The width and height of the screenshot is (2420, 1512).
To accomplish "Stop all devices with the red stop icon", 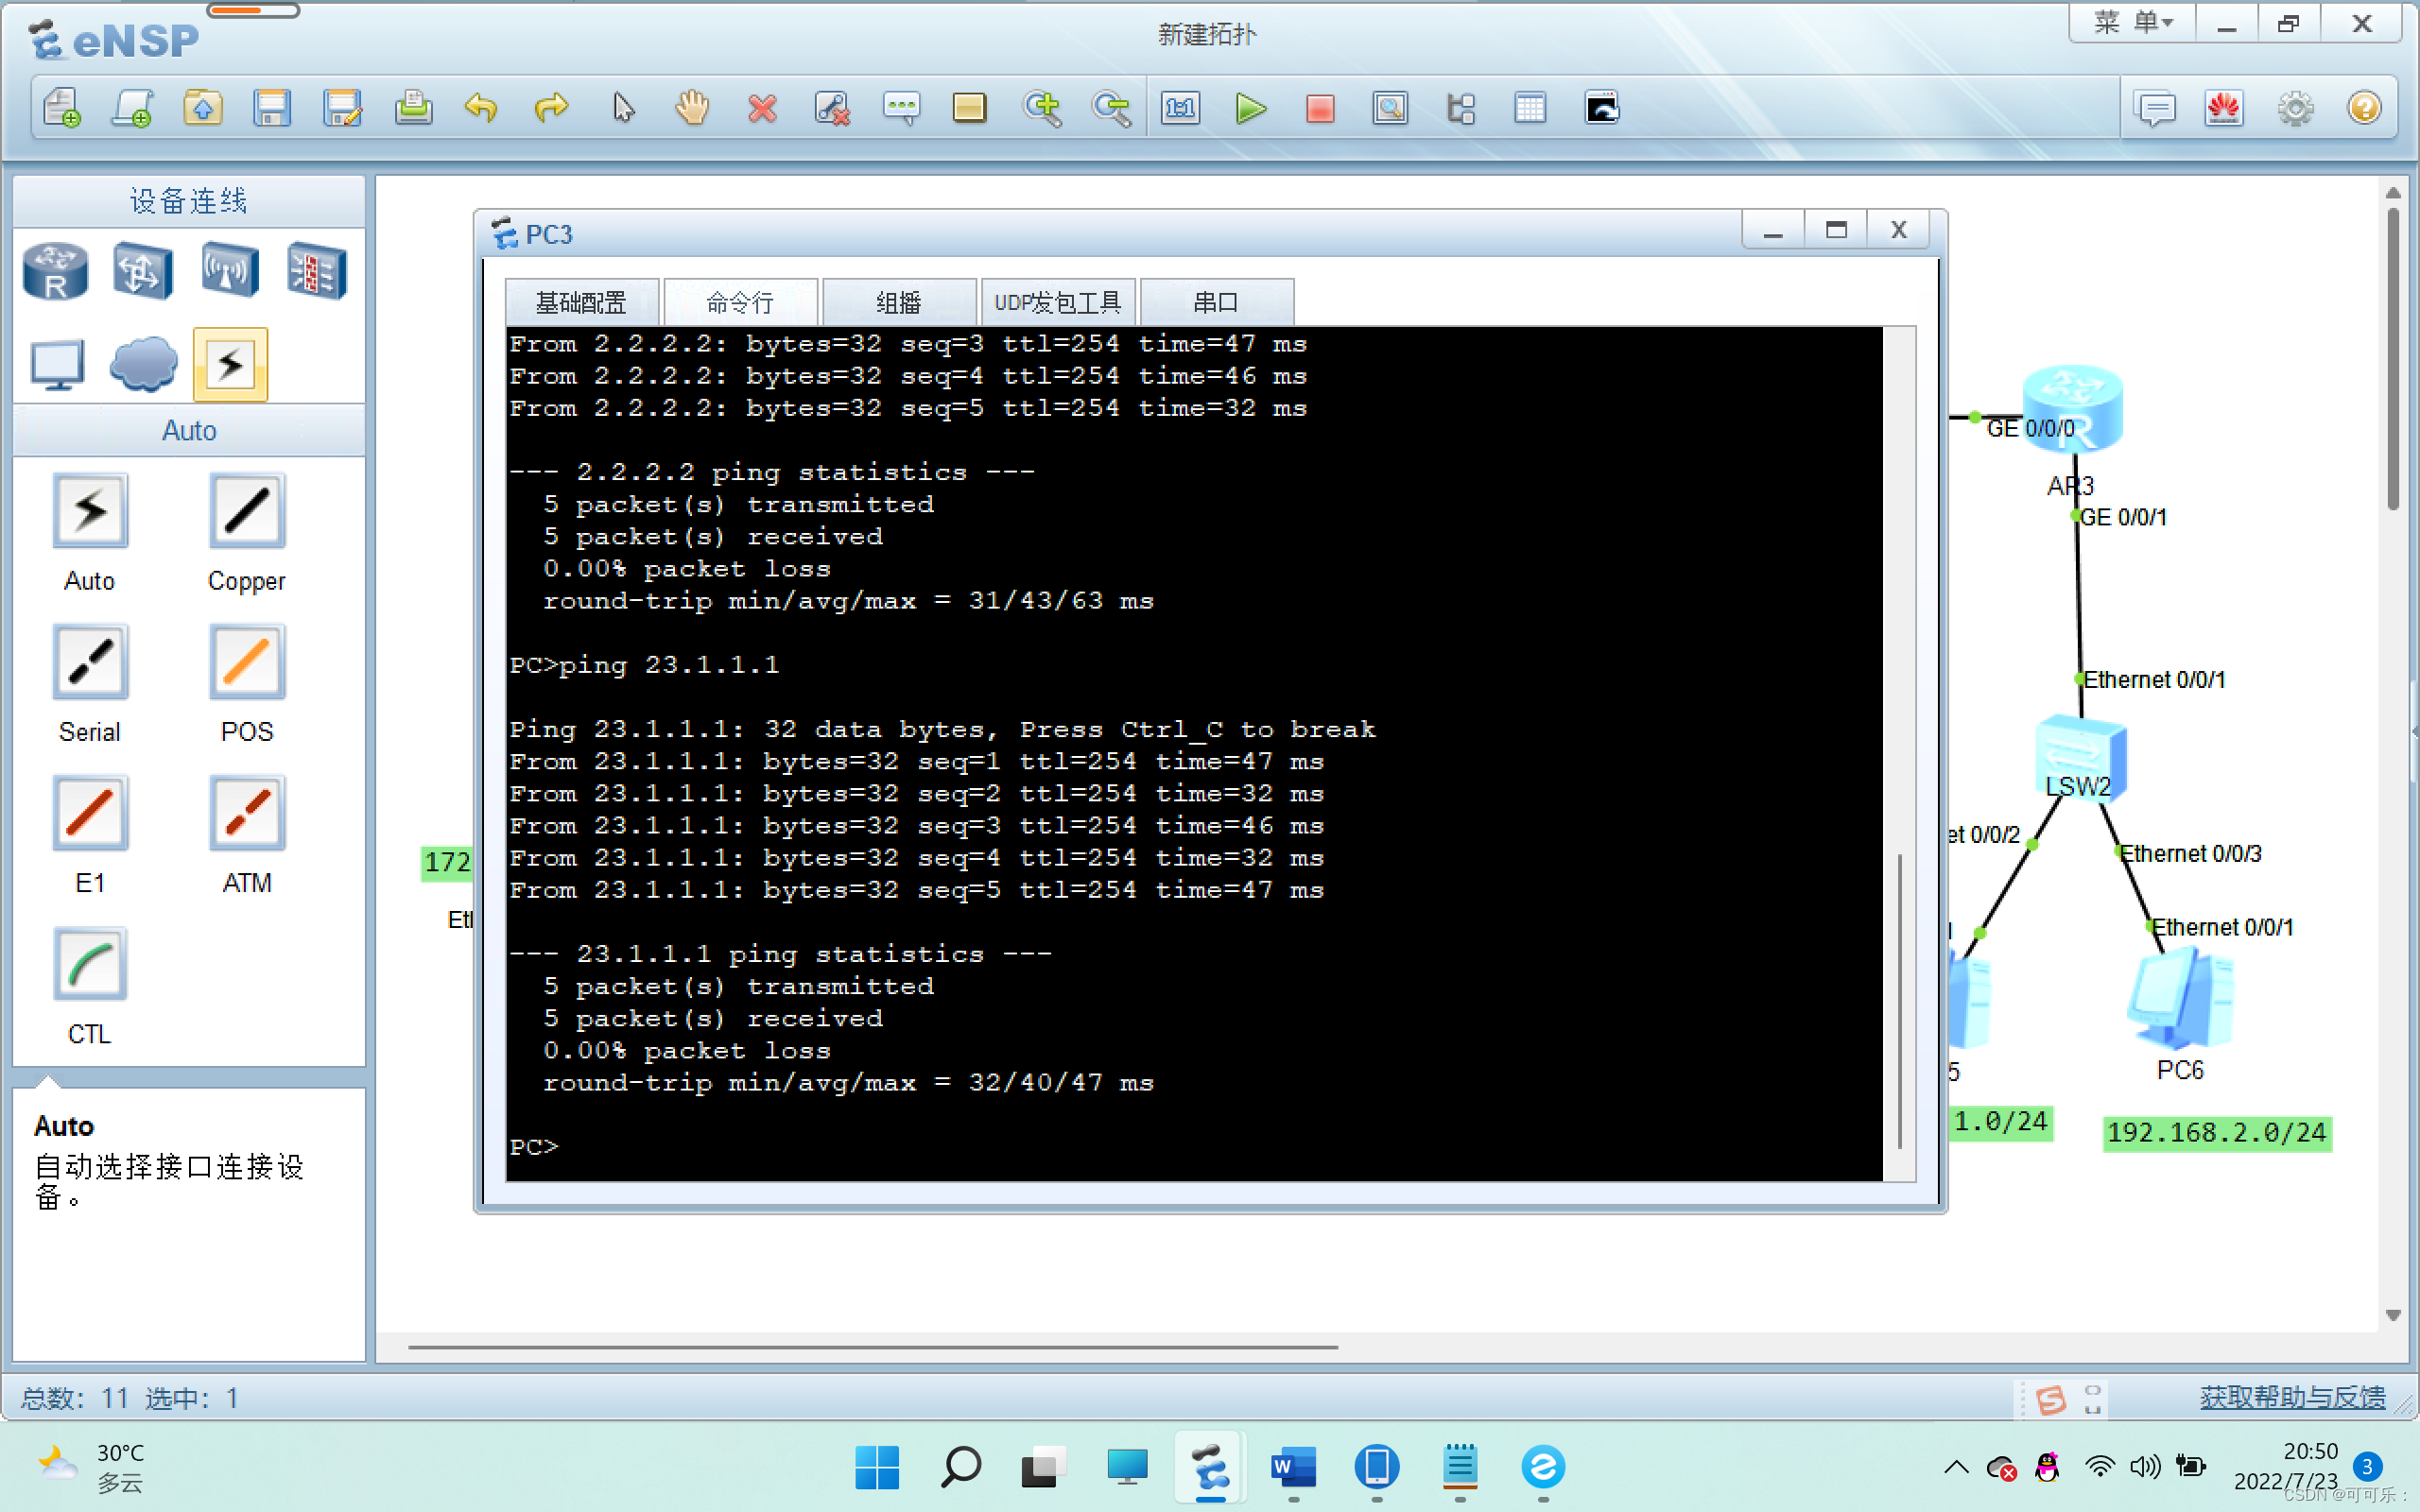I will 1319,108.
